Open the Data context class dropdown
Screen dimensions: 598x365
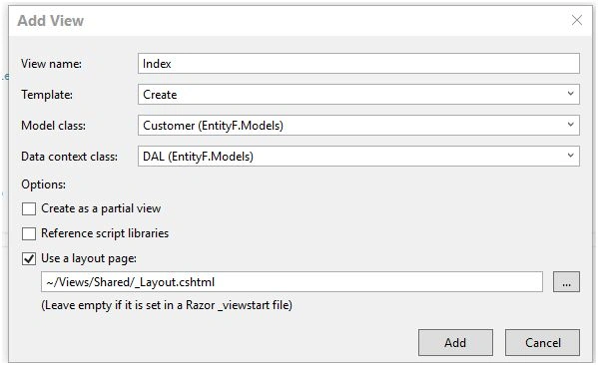click(358, 157)
